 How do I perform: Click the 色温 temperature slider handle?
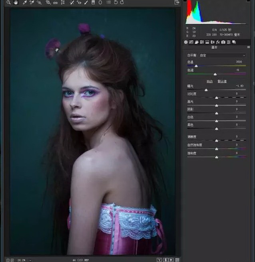tap(196, 66)
